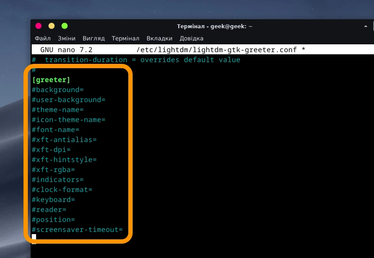Click the #indicators= line
Viewport: 374px width, 258px height.
58,180
